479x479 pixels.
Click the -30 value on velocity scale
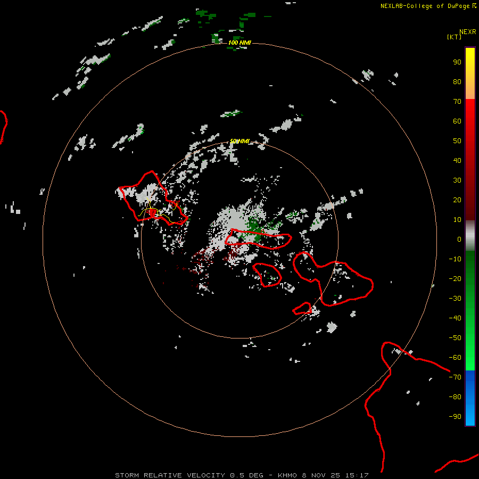(x=455, y=299)
